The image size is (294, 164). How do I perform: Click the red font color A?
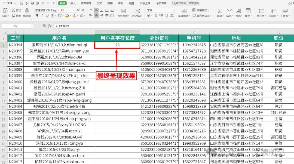point(74,16)
